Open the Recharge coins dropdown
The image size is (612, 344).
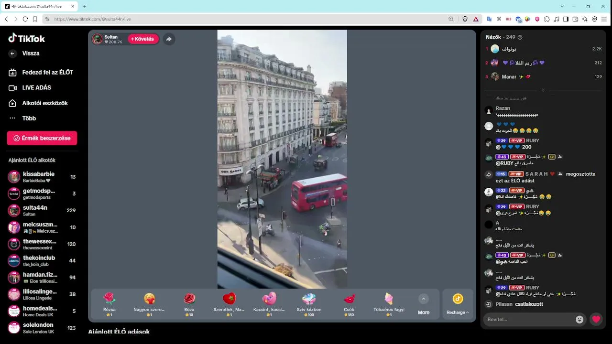pos(458,305)
